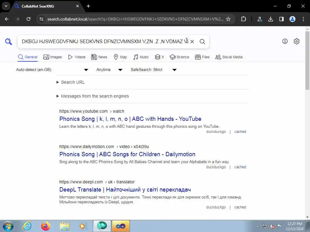This screenshot has width=310, height=232.
Task: Switch to News search category
Action: [99, 57]
